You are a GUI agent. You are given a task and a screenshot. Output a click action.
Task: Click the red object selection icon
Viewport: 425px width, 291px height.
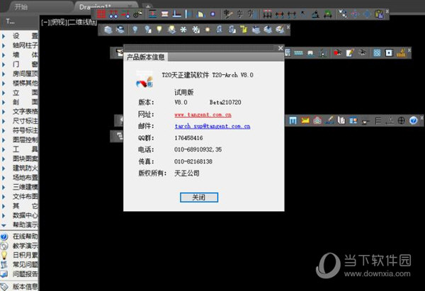pyautogui.click(x=337, y=52)
